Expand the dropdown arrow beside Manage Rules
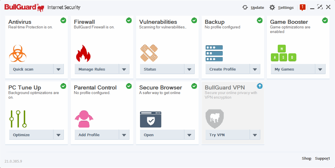335x168 pixels. [124, 69]
